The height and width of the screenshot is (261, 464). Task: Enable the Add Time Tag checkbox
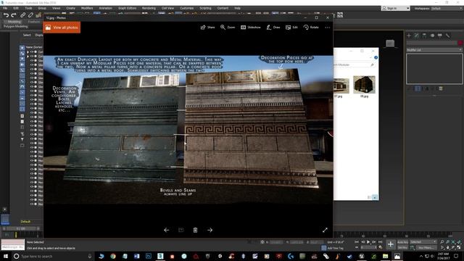324,248
